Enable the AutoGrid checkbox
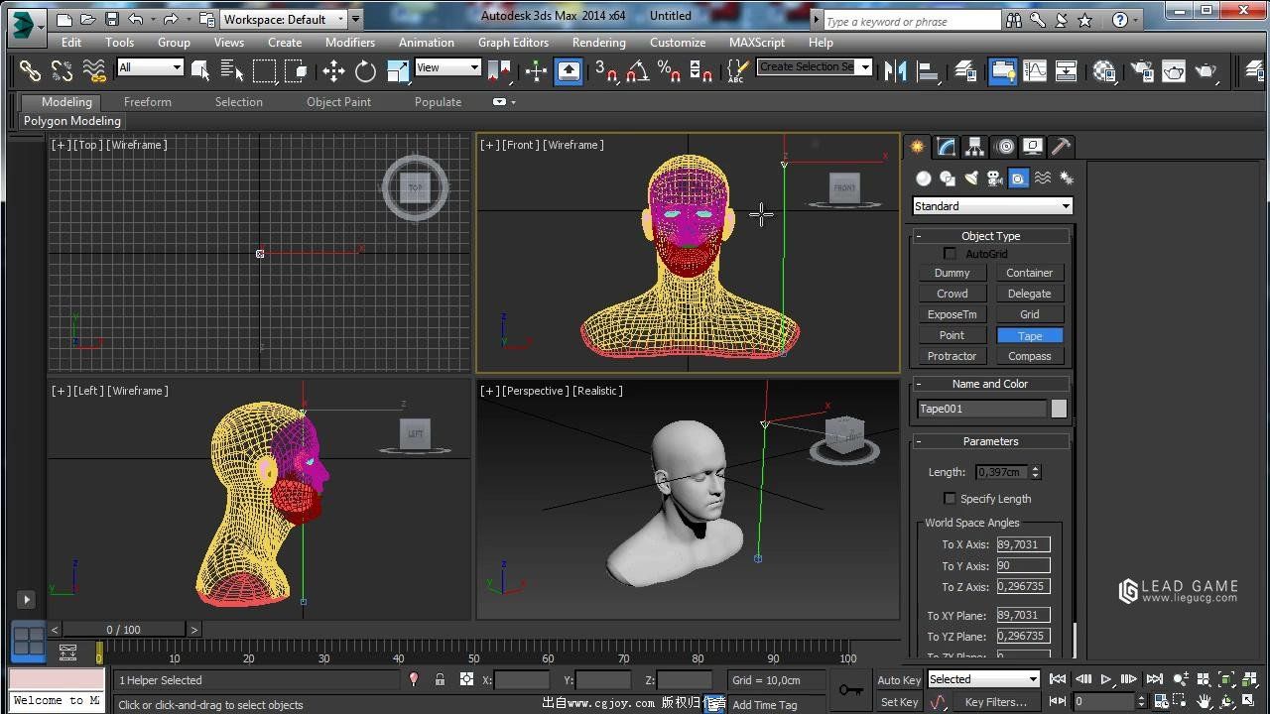 pos(951,254)
